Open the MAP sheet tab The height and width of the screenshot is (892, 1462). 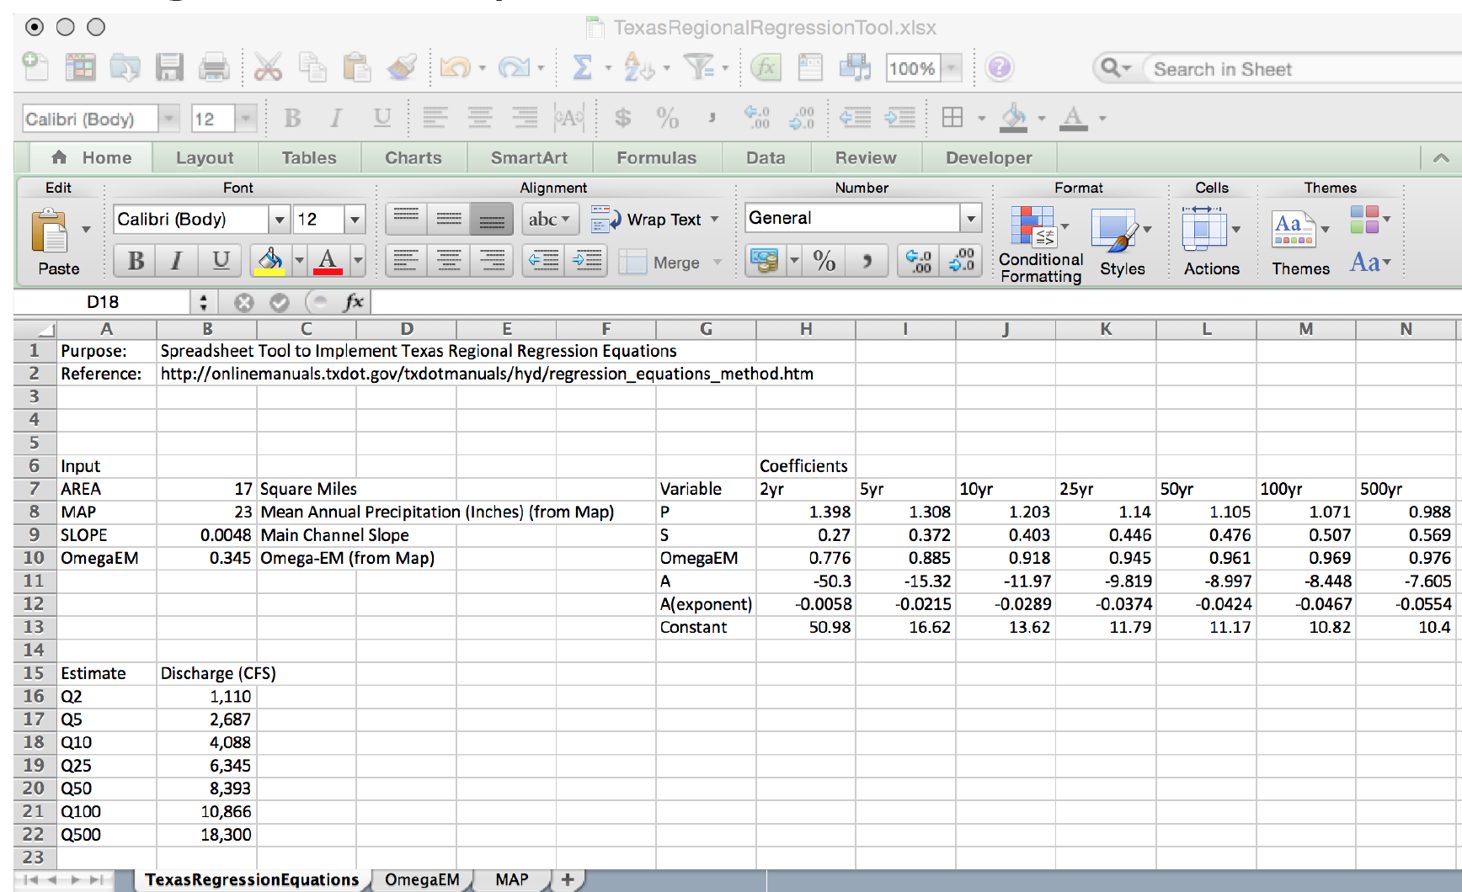(512, 879)
